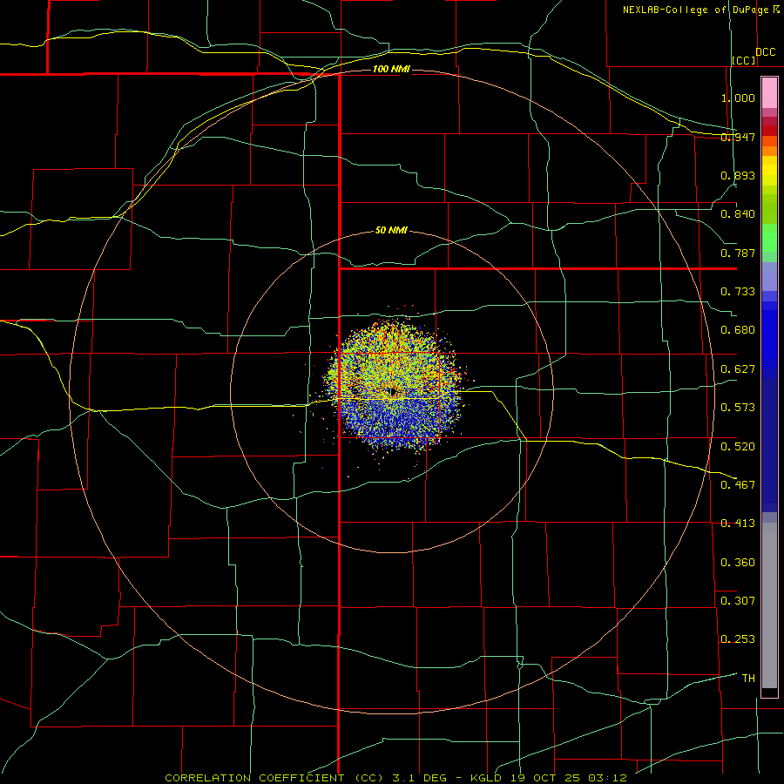Click the 100 NMI range ring label
The height and width of the screenshot is (784, 784).
pos(391,69)
